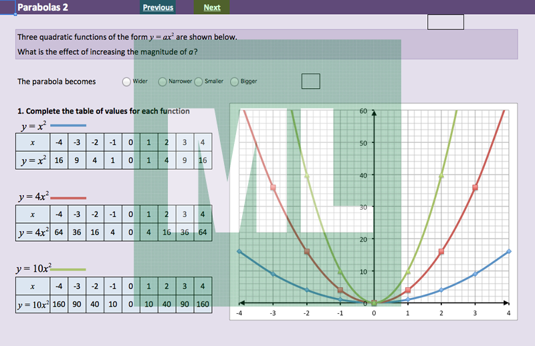Select green curve marker at x = 2

click(441, 176)
